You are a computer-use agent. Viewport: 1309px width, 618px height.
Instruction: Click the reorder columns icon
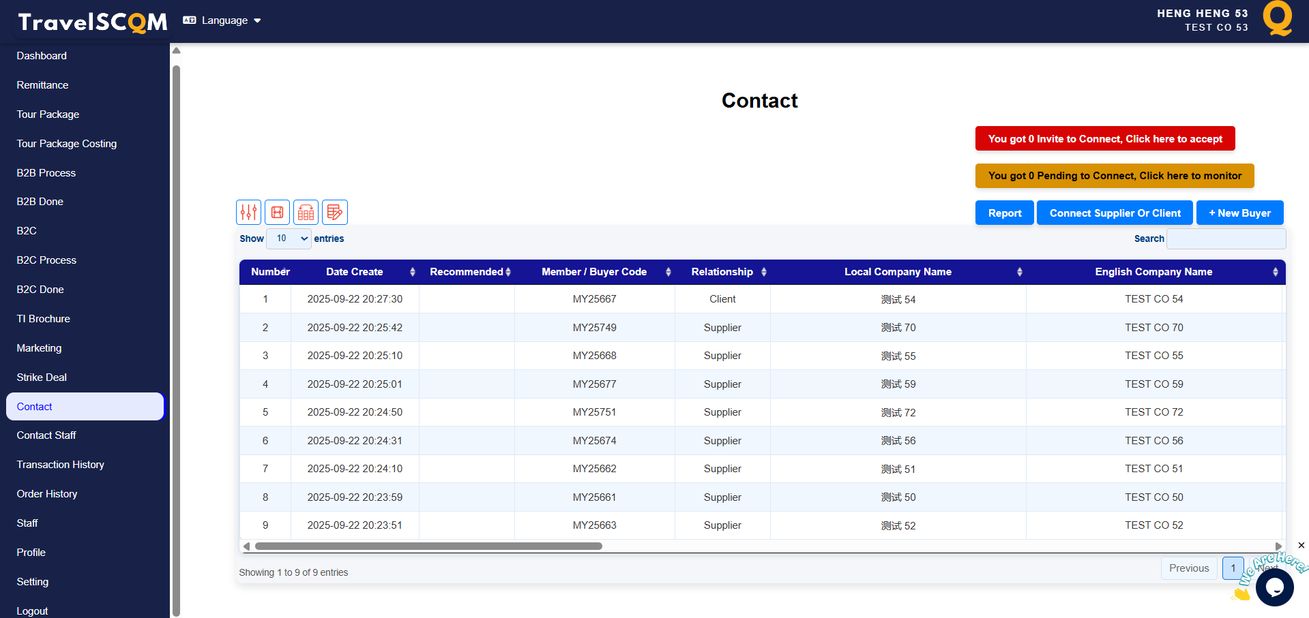pos(306,213)
